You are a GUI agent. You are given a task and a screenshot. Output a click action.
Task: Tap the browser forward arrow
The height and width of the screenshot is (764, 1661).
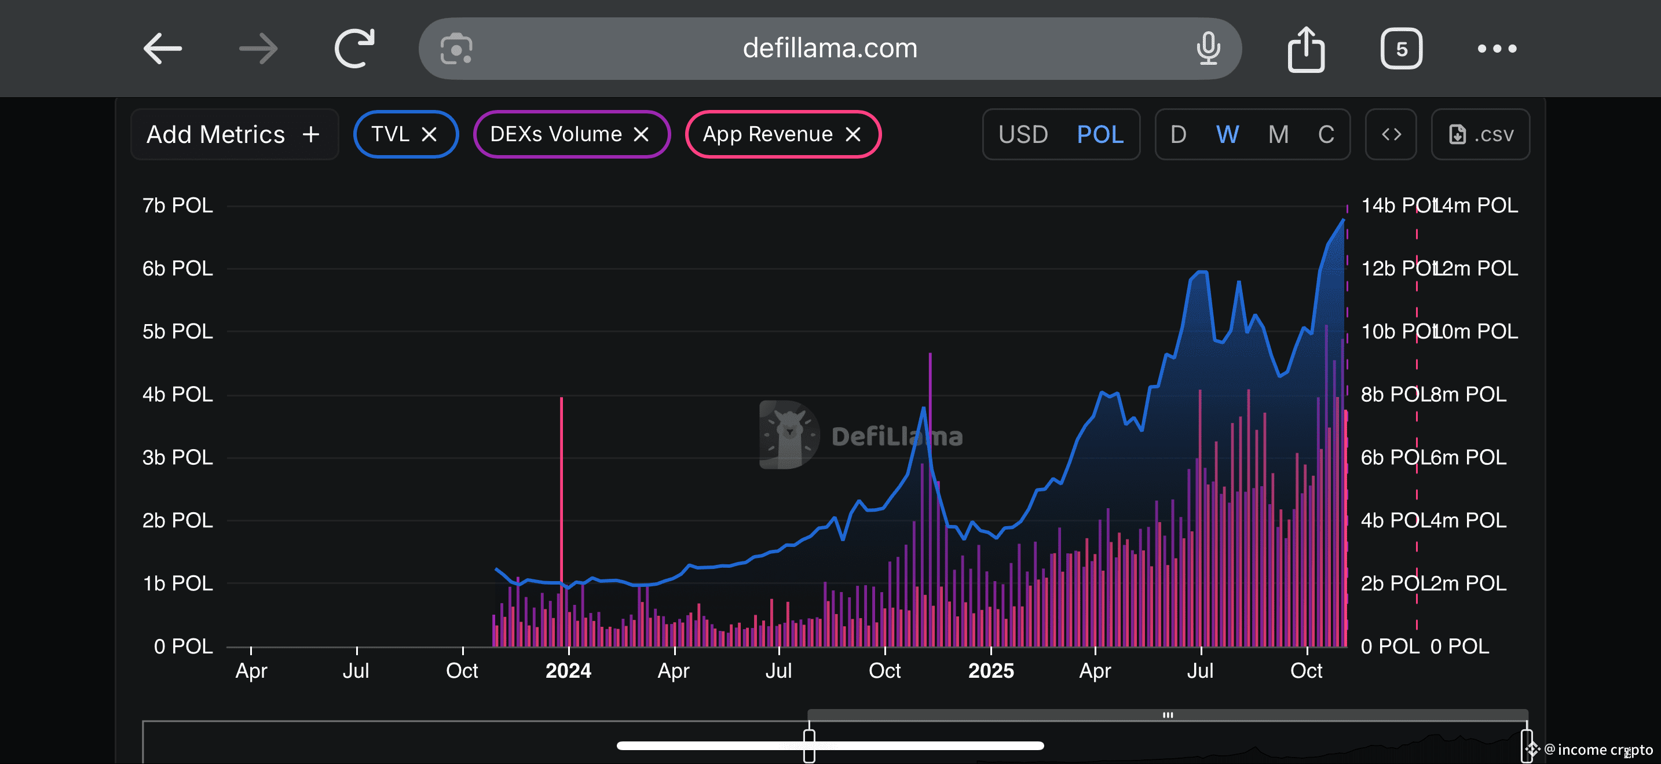click(258, 49)
